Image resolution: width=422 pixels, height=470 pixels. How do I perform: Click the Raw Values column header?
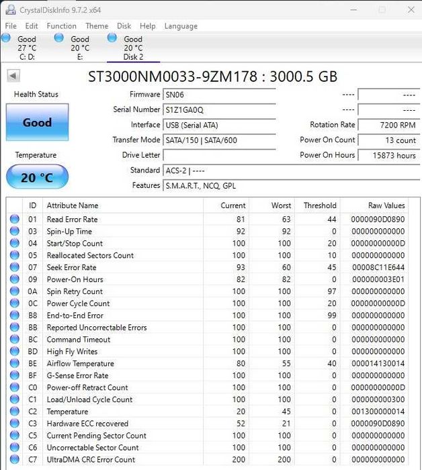click(x=374, y=205)
